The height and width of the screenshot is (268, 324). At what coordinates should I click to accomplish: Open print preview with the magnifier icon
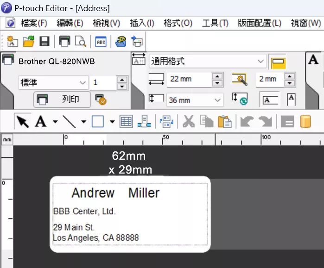(81, 42)
